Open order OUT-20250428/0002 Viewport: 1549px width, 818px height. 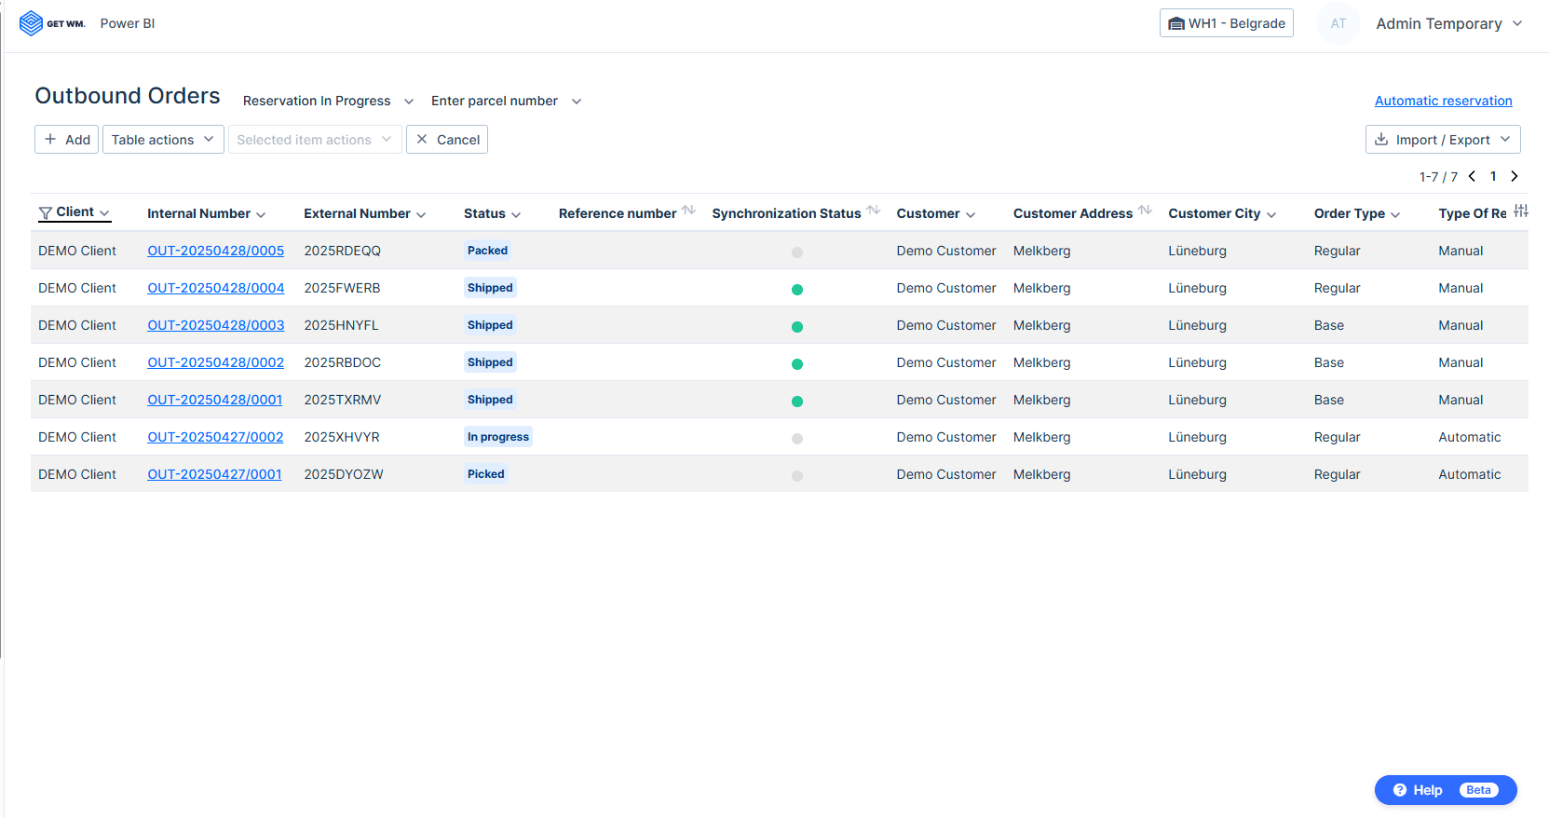pyautogui.click(x=216, y=362)
